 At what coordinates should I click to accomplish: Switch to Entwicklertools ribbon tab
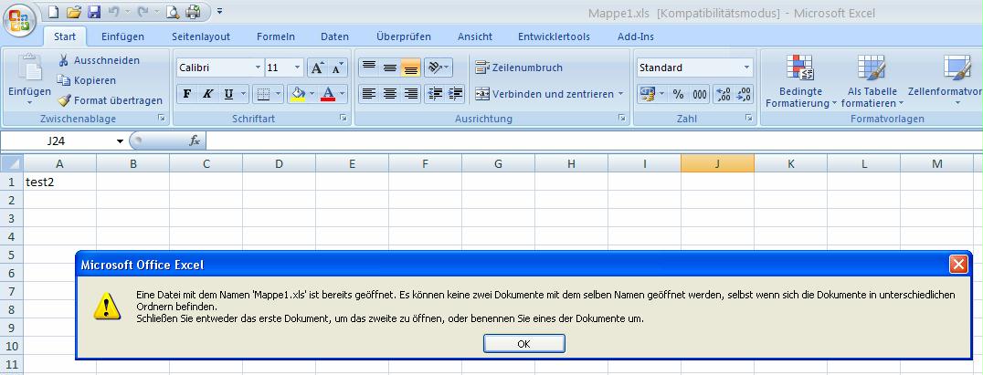[x=554, y=36]
